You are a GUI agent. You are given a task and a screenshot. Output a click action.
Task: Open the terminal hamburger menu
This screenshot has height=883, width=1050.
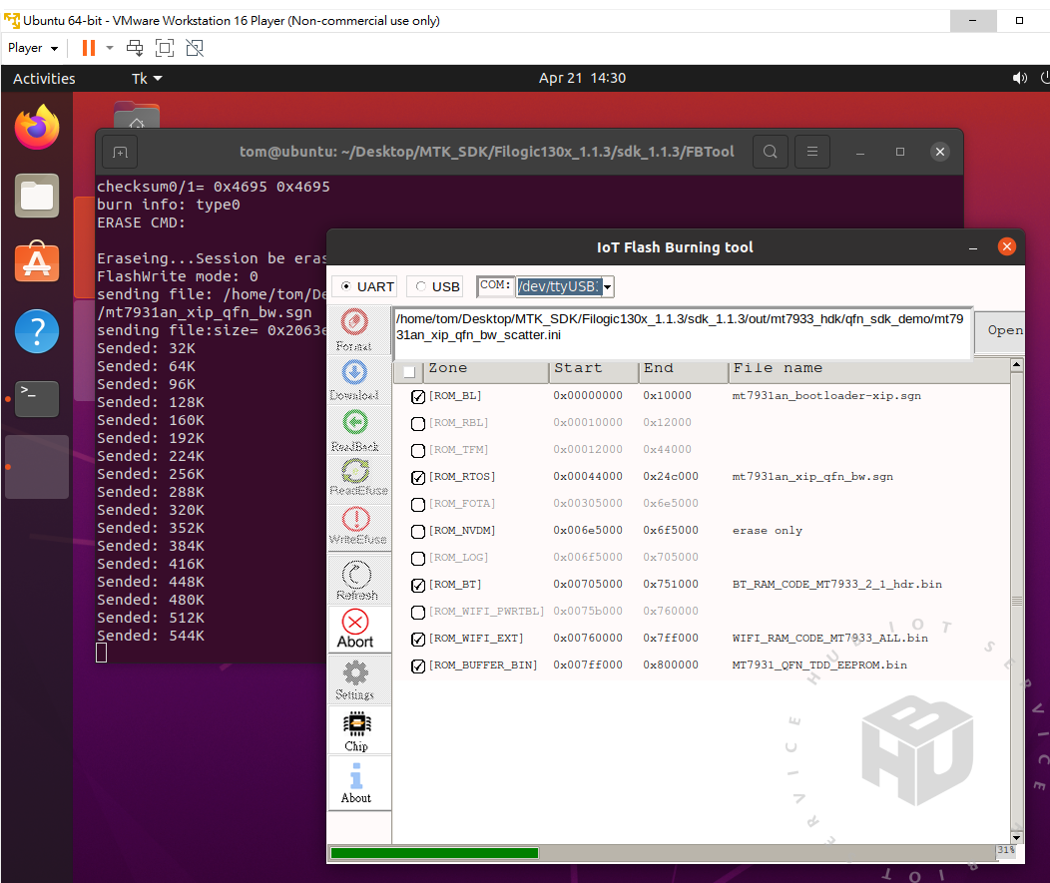pos(812,152)
